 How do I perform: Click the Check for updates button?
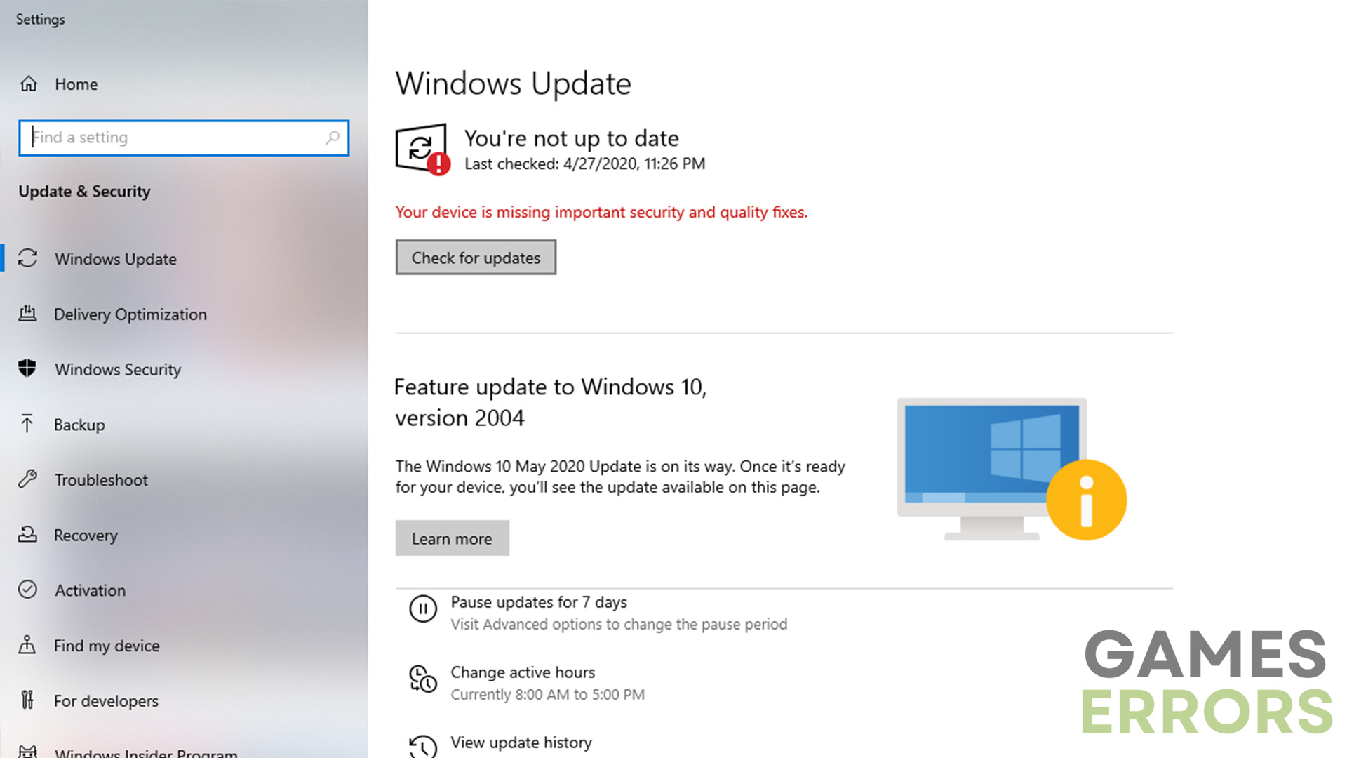476,258
